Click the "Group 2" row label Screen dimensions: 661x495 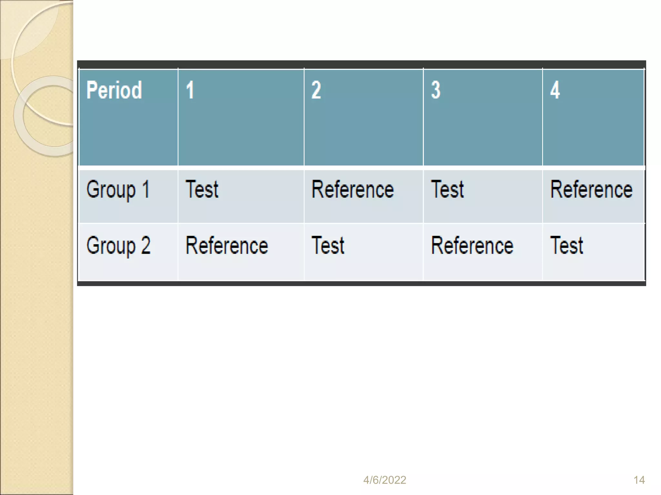[118, 246]
